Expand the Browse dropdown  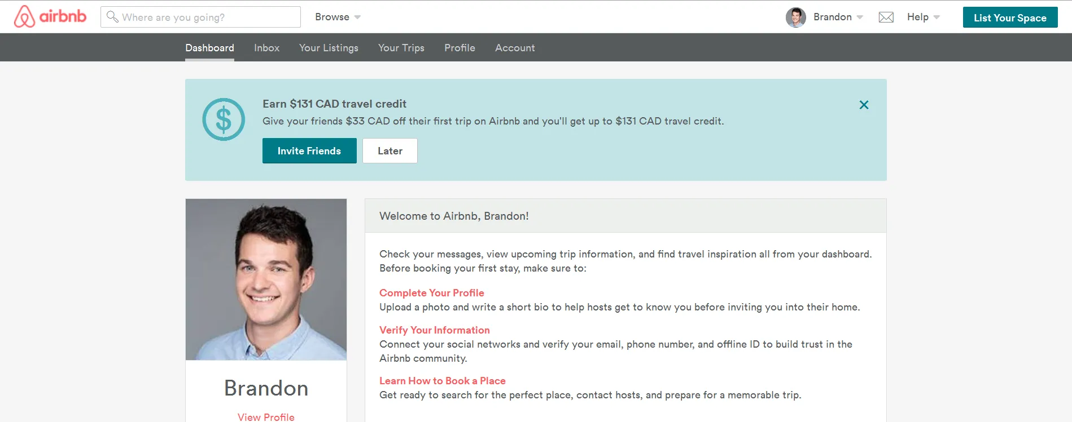[x=338, y=17]
